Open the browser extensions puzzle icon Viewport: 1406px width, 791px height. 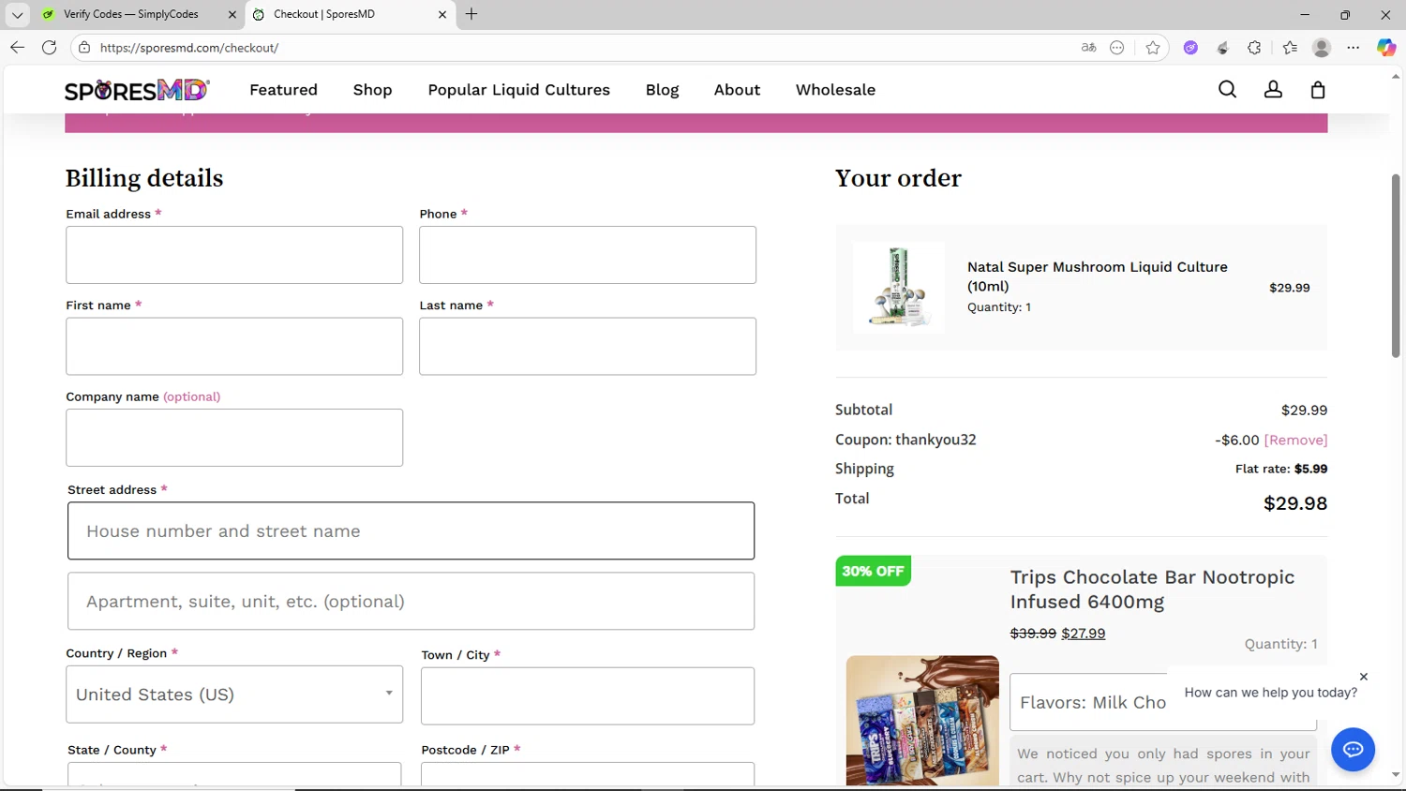point(1254,48)
